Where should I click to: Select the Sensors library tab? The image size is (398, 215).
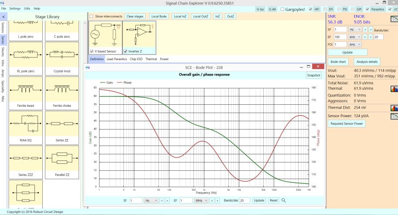[3, 27]
